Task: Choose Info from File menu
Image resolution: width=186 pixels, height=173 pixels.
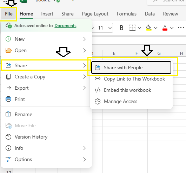Action: (x=46, y=148)
